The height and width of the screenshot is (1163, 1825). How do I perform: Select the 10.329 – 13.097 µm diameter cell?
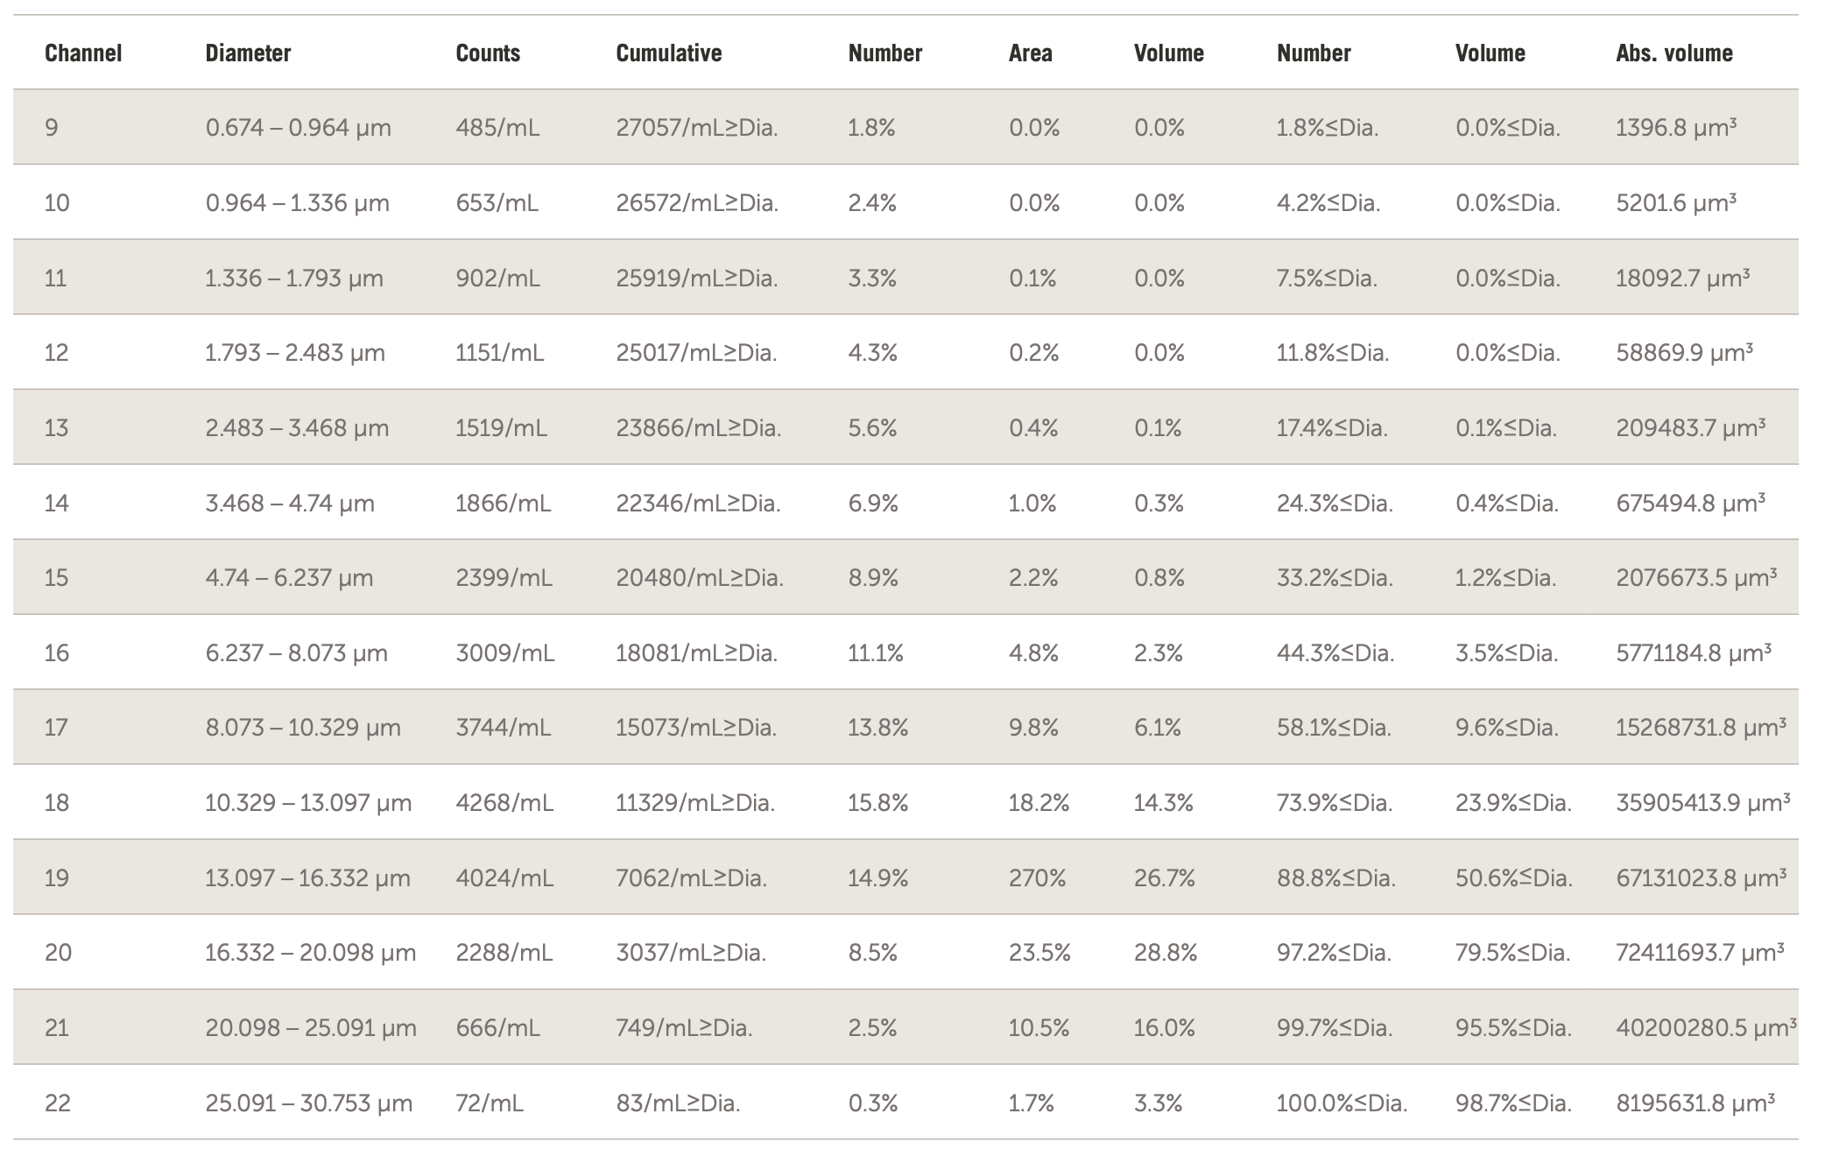pos(308,803)
